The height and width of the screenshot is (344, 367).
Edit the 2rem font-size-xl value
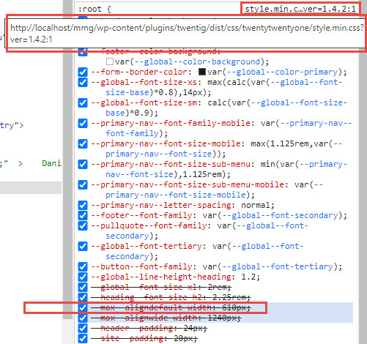tap(217, 287)
